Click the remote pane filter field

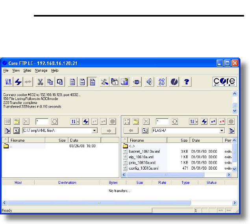pyautogui.click(x=162, y=122)
